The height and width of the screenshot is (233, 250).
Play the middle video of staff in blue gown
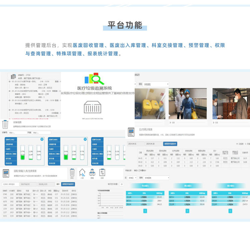[170, 122]
